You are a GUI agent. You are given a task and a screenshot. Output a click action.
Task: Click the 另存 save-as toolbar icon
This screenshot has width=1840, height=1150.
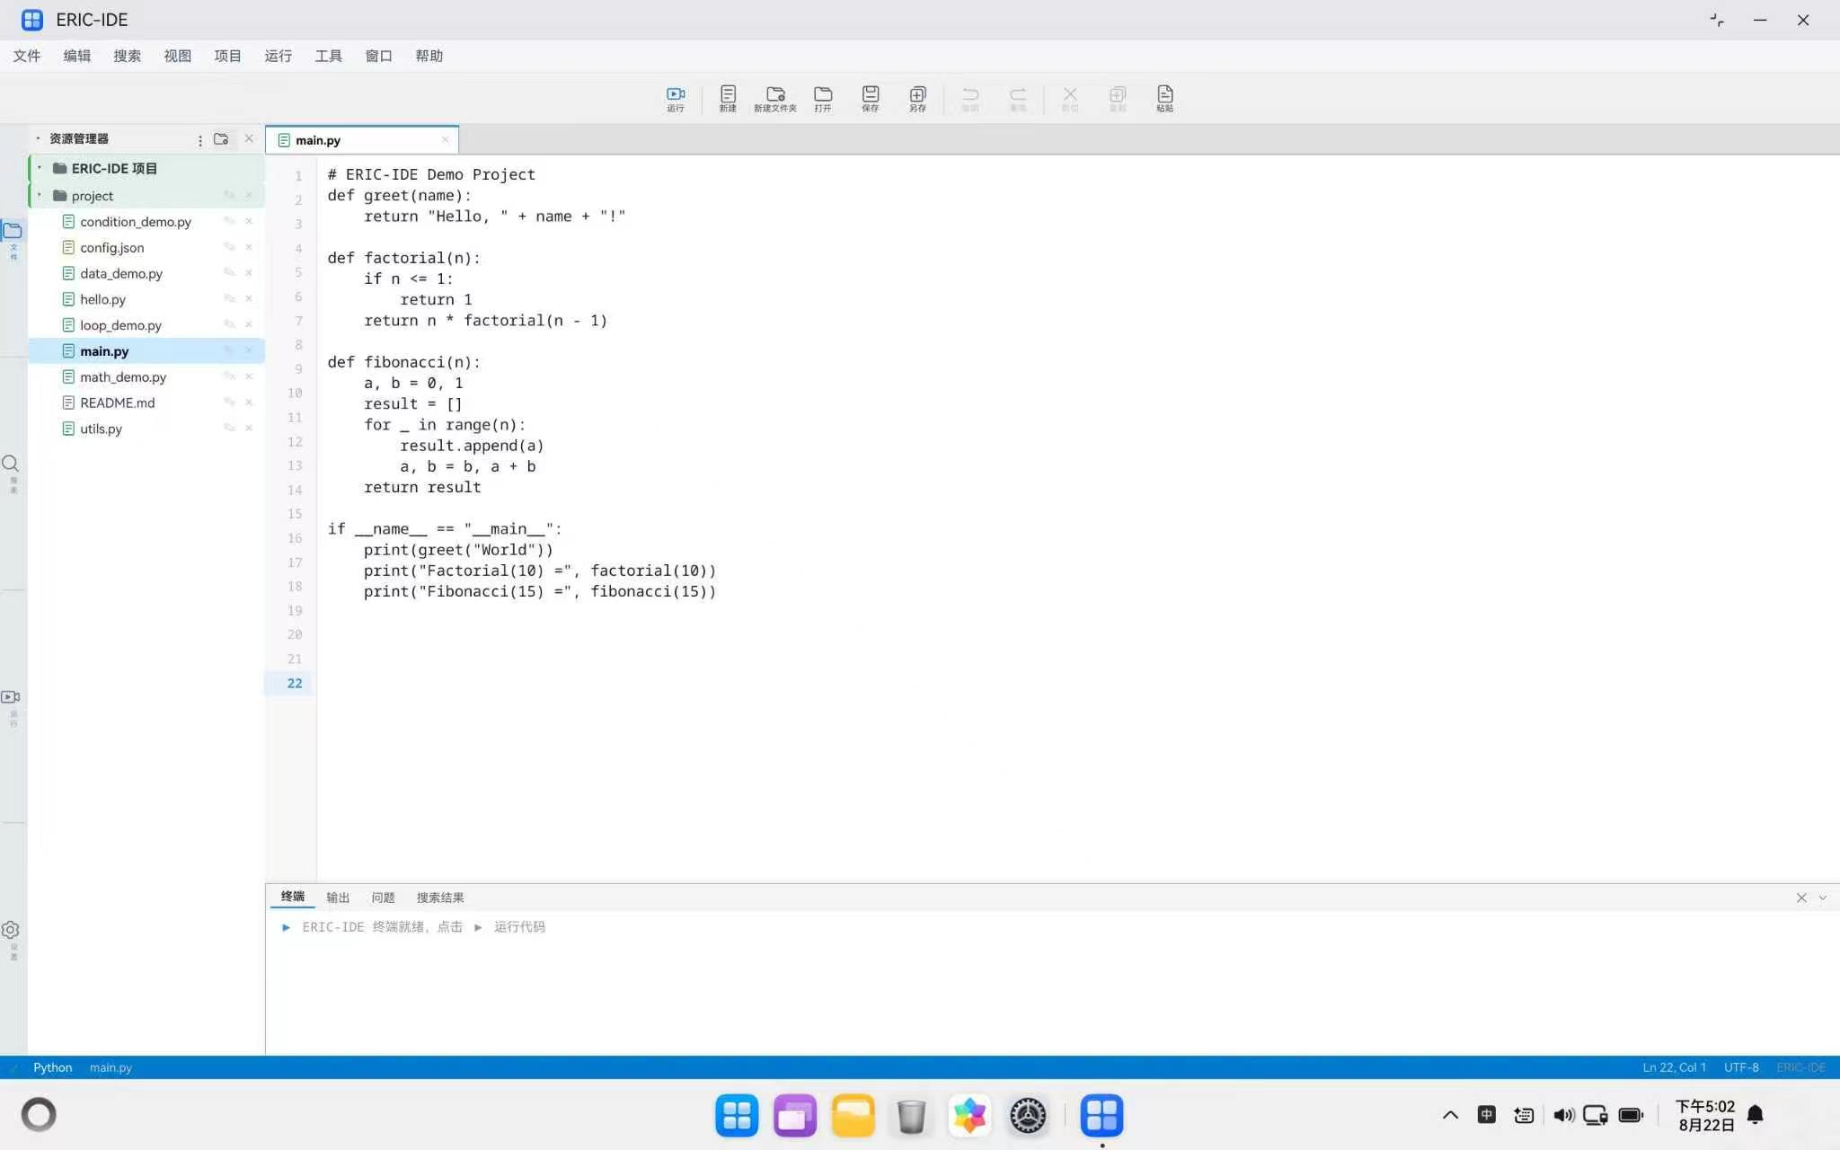point(917,98)
